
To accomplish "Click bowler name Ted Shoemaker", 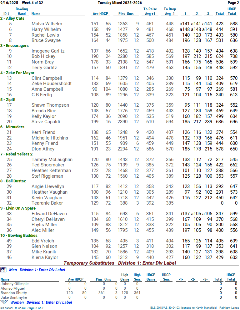I will coord(48,165).
